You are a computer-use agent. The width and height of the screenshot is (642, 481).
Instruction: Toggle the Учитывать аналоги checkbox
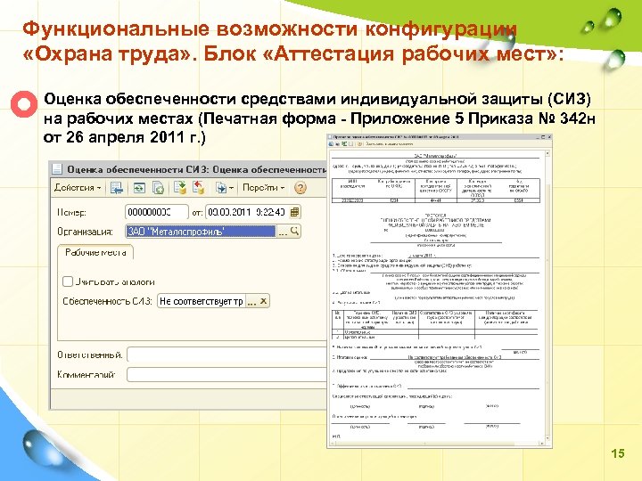[x=68, y=281]
